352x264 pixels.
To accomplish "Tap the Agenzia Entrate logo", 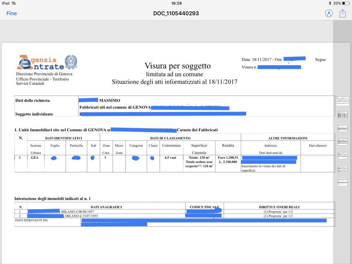I will pyautogui.click(x=40, y=63).
